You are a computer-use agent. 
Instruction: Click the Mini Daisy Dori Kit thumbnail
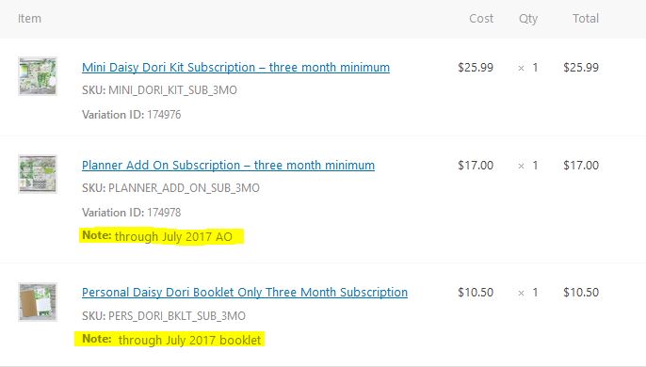click(38, 76)
